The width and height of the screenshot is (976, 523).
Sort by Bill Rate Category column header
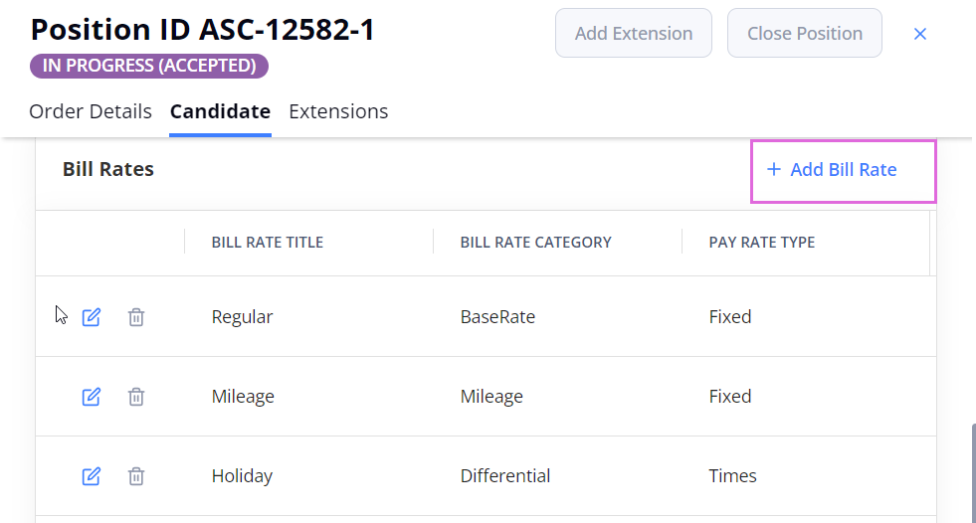(x=536, y=243)
